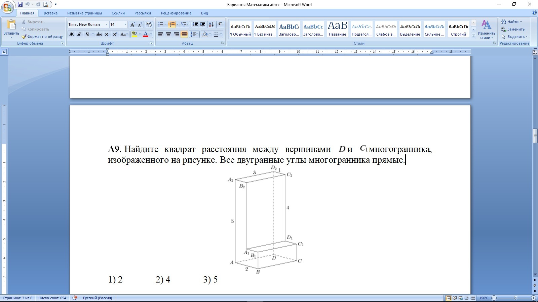Switch to Full Screen Reading view

pos(455,298)
